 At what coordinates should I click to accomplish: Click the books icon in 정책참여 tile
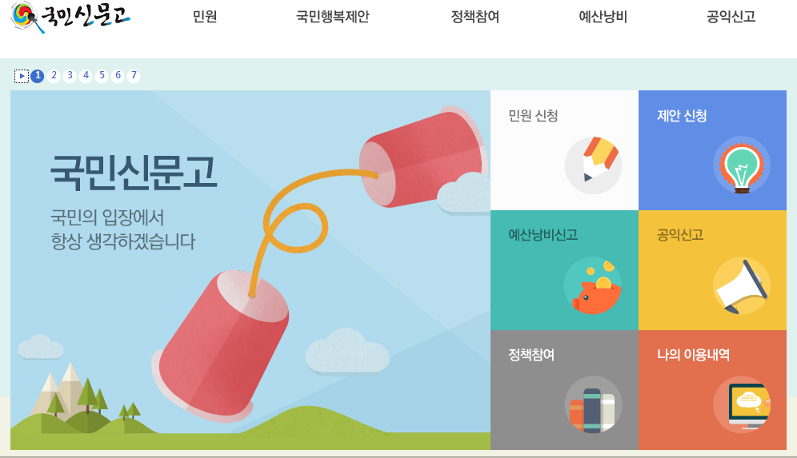pyautogui.click(x=593, y=404)
